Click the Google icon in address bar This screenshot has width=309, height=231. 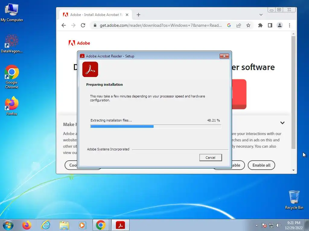pos(229,25)
